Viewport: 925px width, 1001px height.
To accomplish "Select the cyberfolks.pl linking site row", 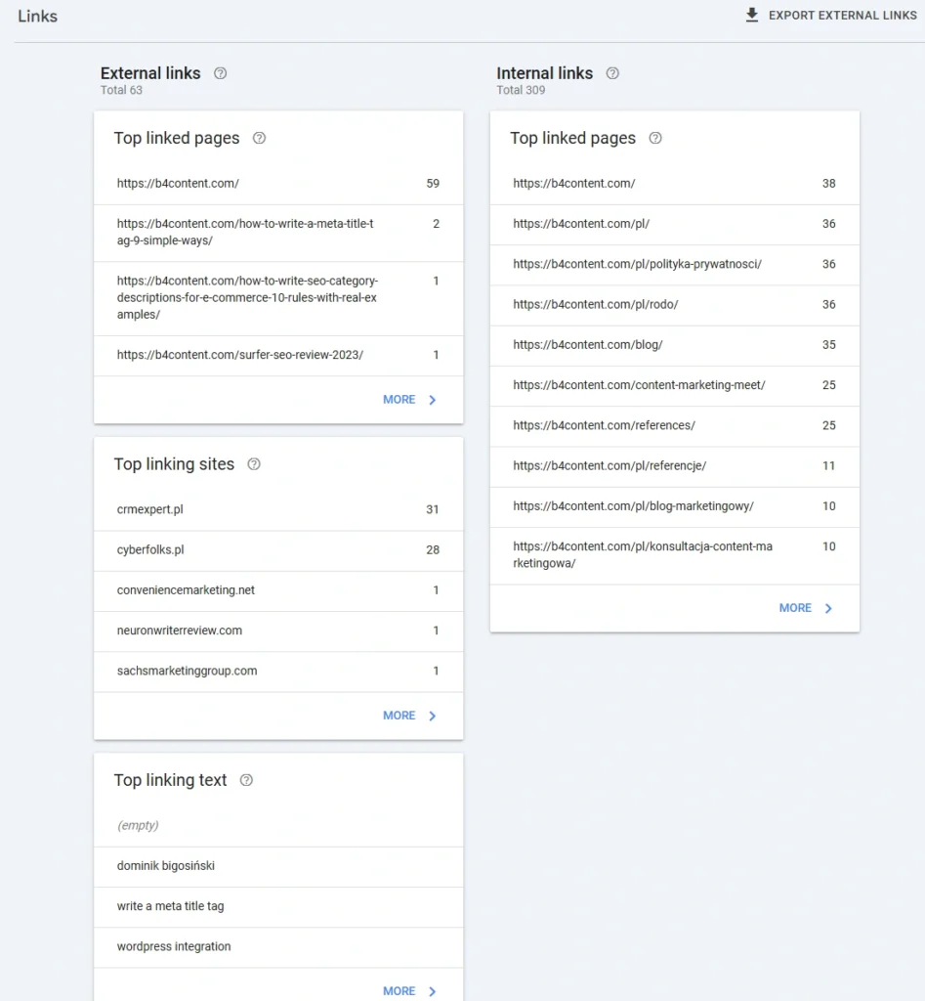I will 278,550.
